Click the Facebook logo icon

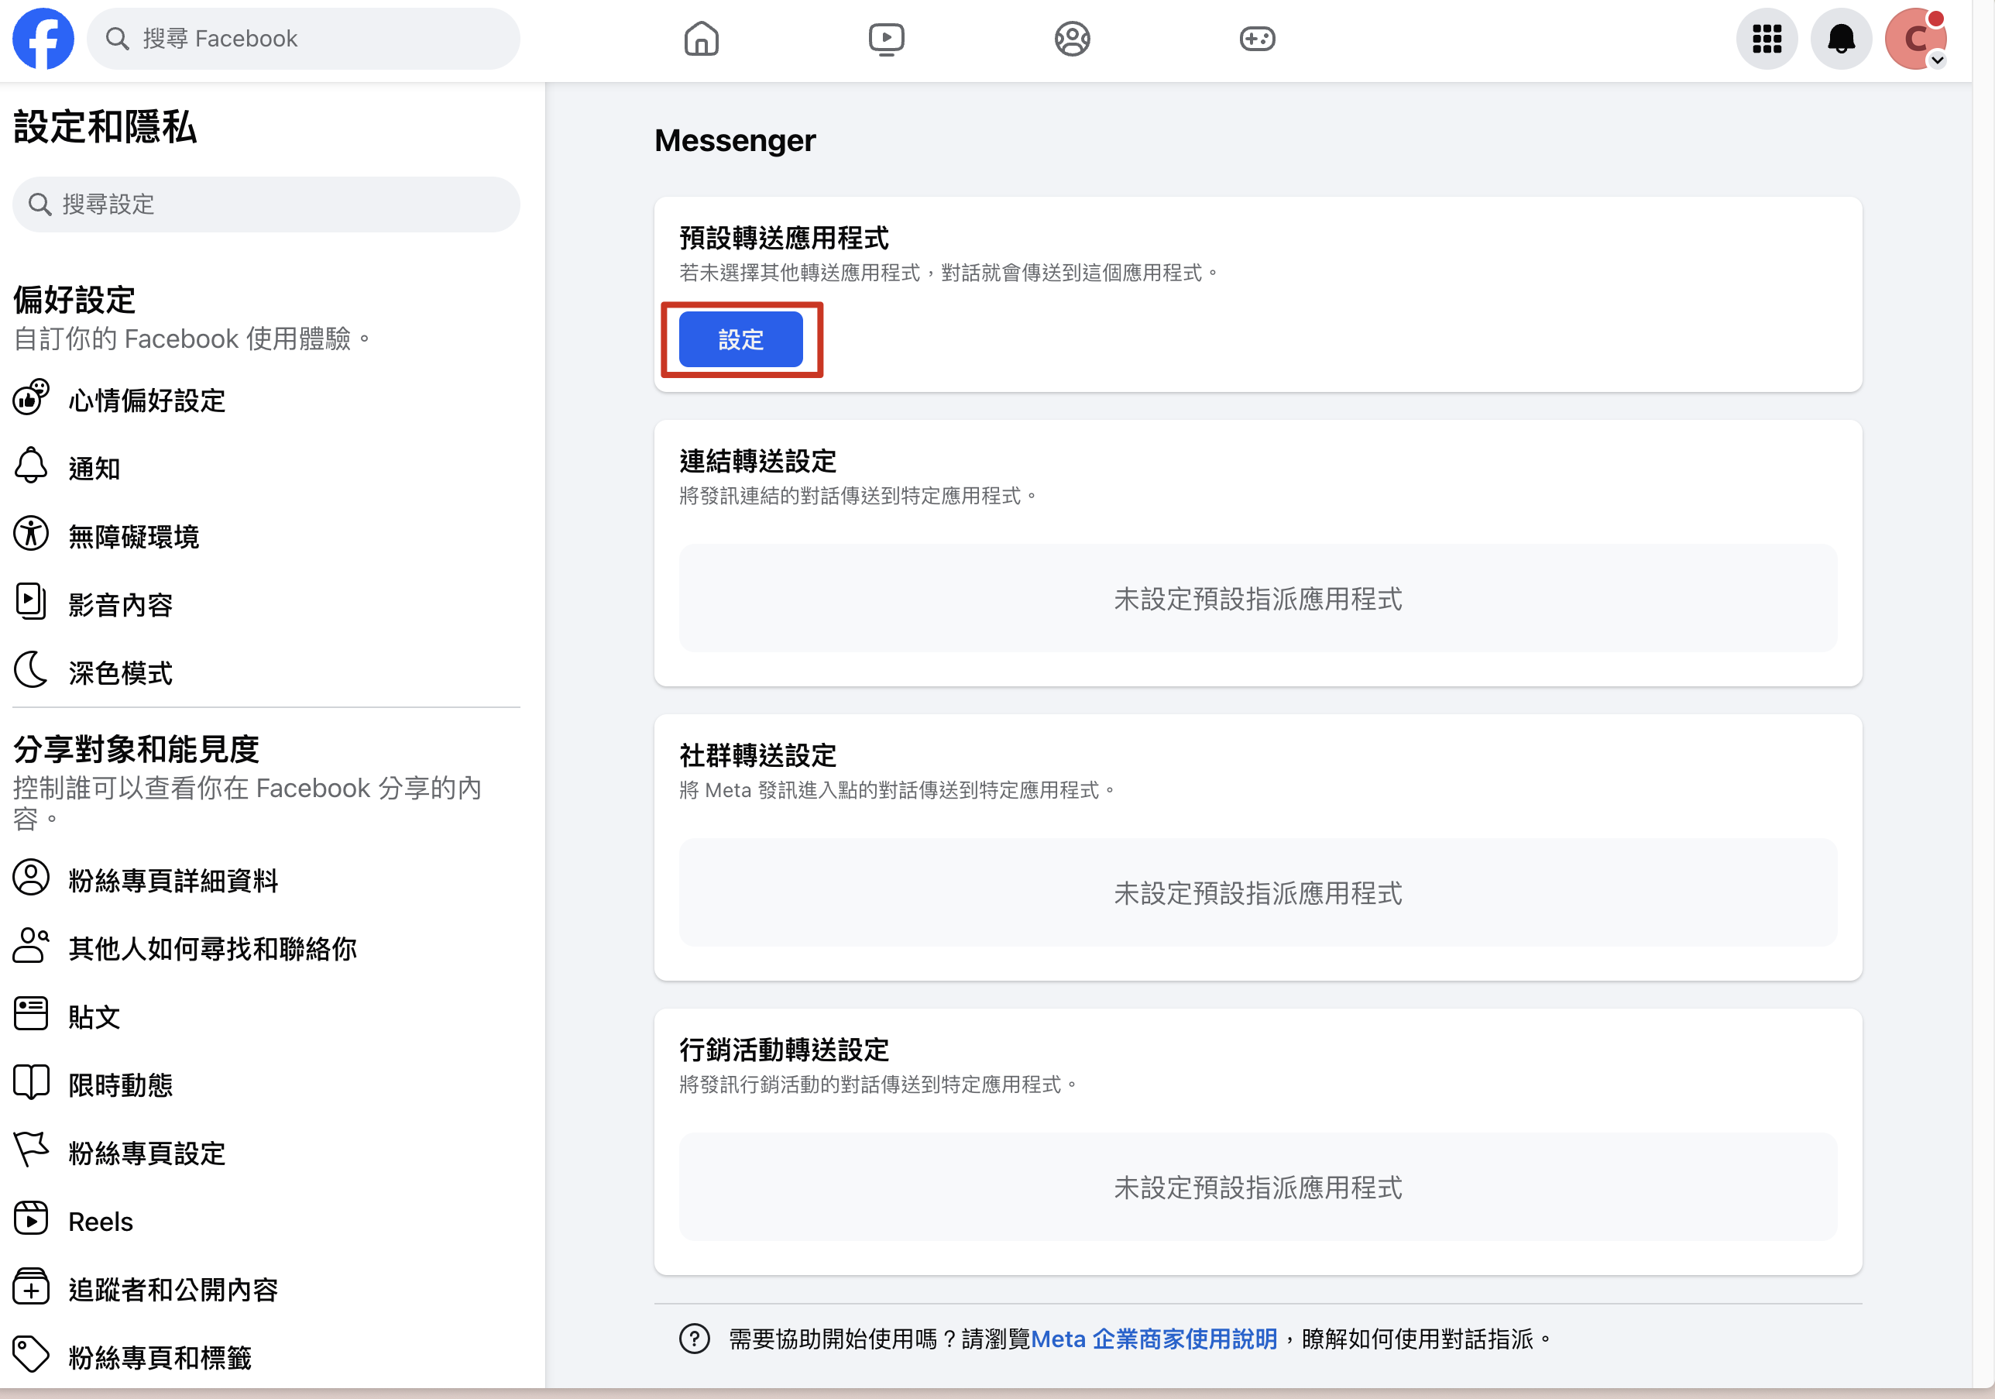point(43,39)
